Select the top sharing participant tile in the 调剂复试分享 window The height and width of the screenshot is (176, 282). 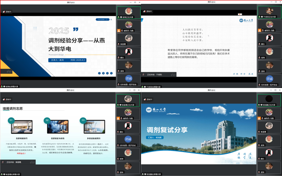(x=269, y=101)
